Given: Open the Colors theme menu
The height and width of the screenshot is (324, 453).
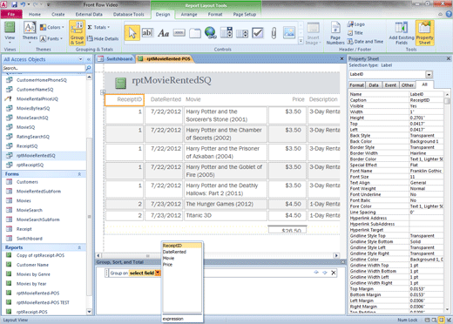Looking at the screenshot, I should coord(52,27).
